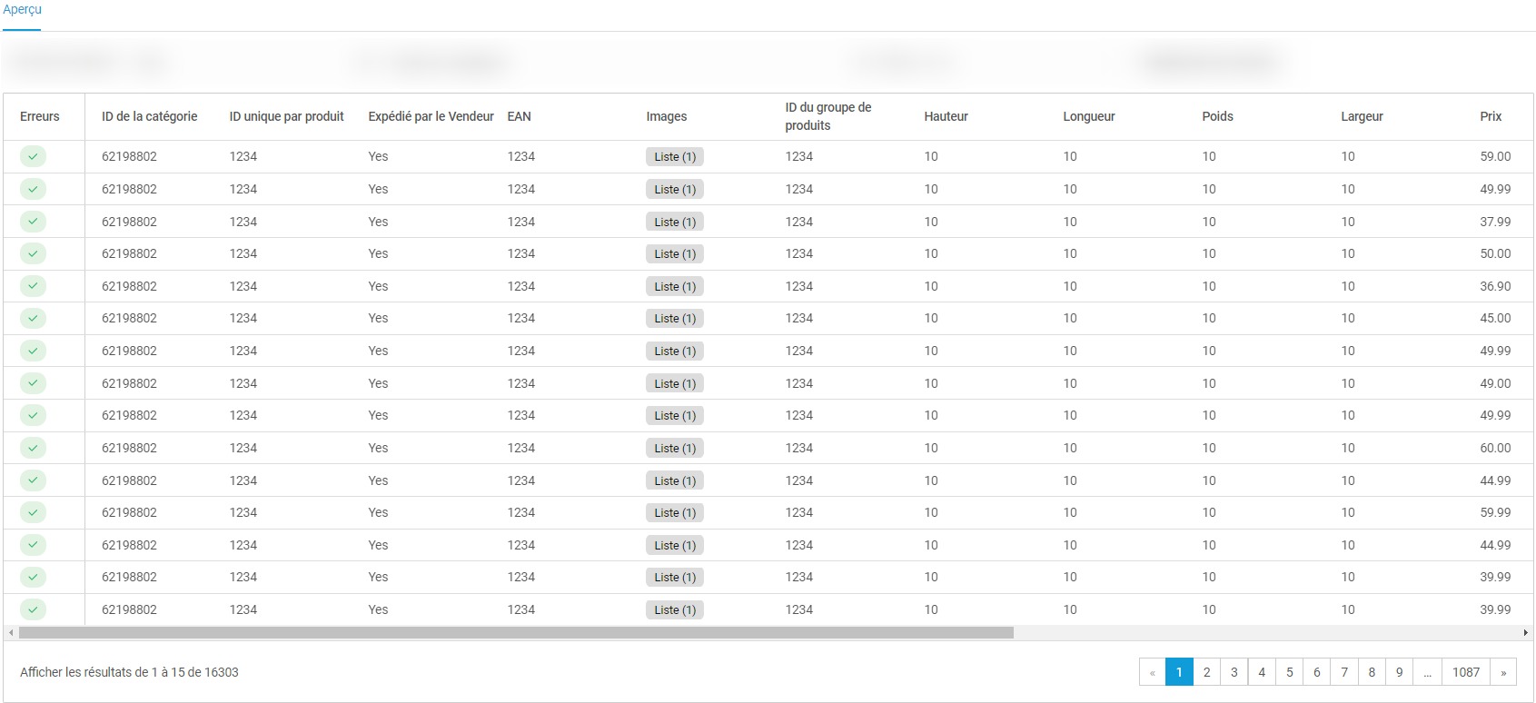Click the Longueur column header
This screenshot has width=1536, height=703.
(1089, 116)
